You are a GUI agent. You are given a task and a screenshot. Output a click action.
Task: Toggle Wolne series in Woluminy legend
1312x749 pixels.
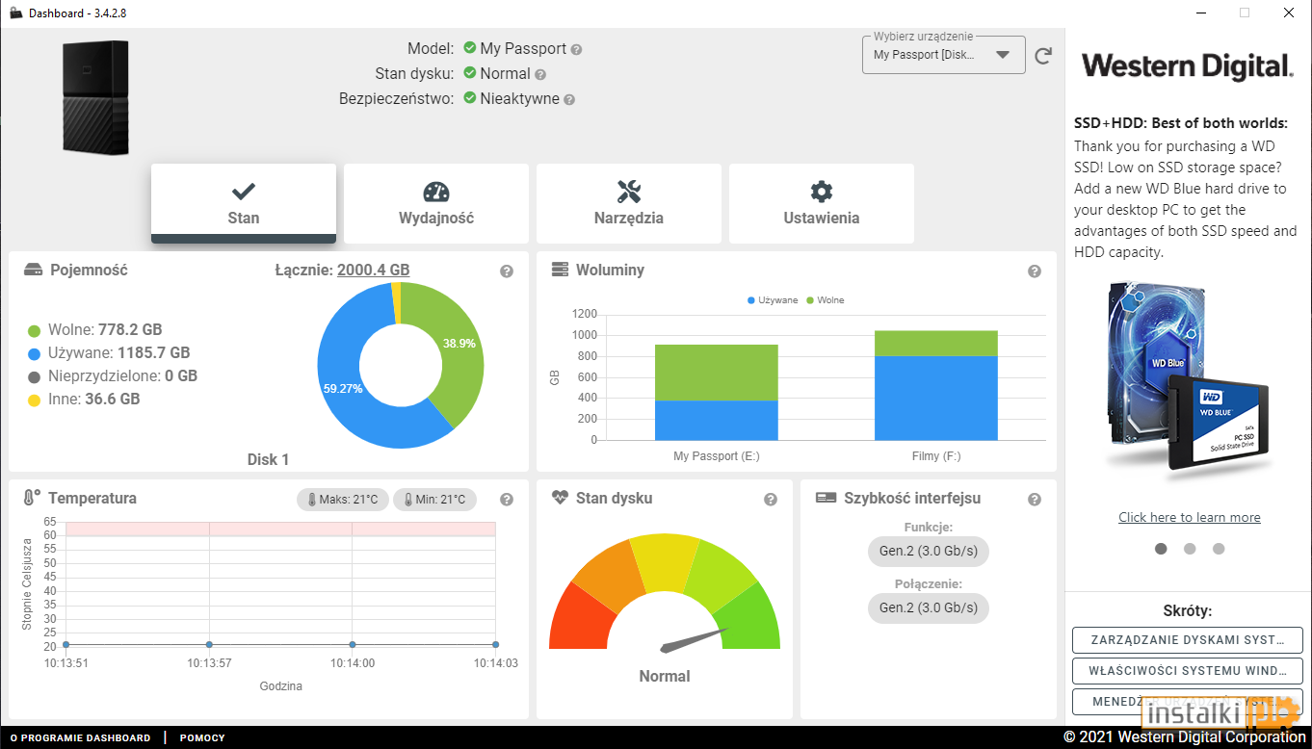pyautogui.click(x=825, y=300)
